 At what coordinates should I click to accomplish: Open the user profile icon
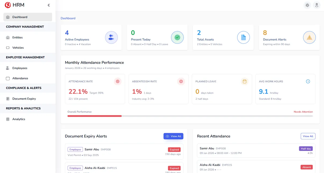[x=317, y=5]
